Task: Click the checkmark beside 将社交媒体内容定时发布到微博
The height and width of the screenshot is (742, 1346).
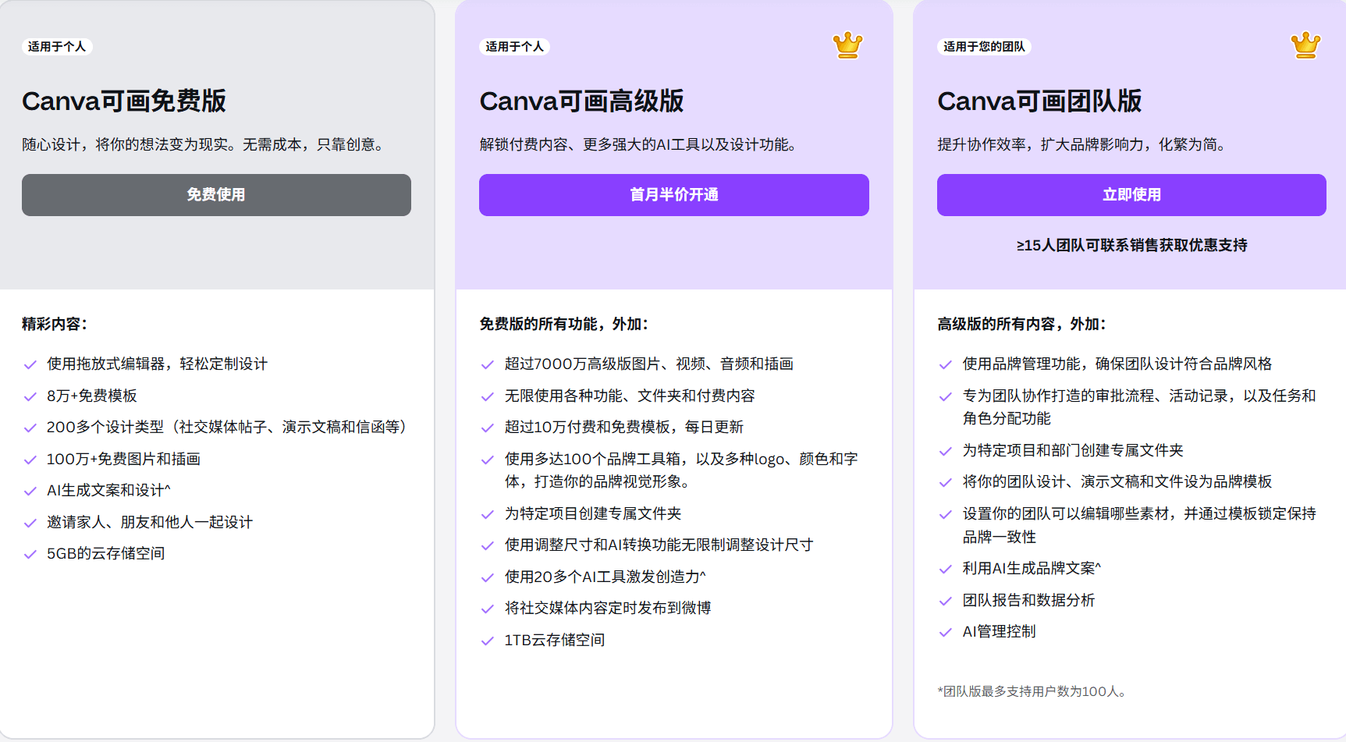Action: [488, 608]
